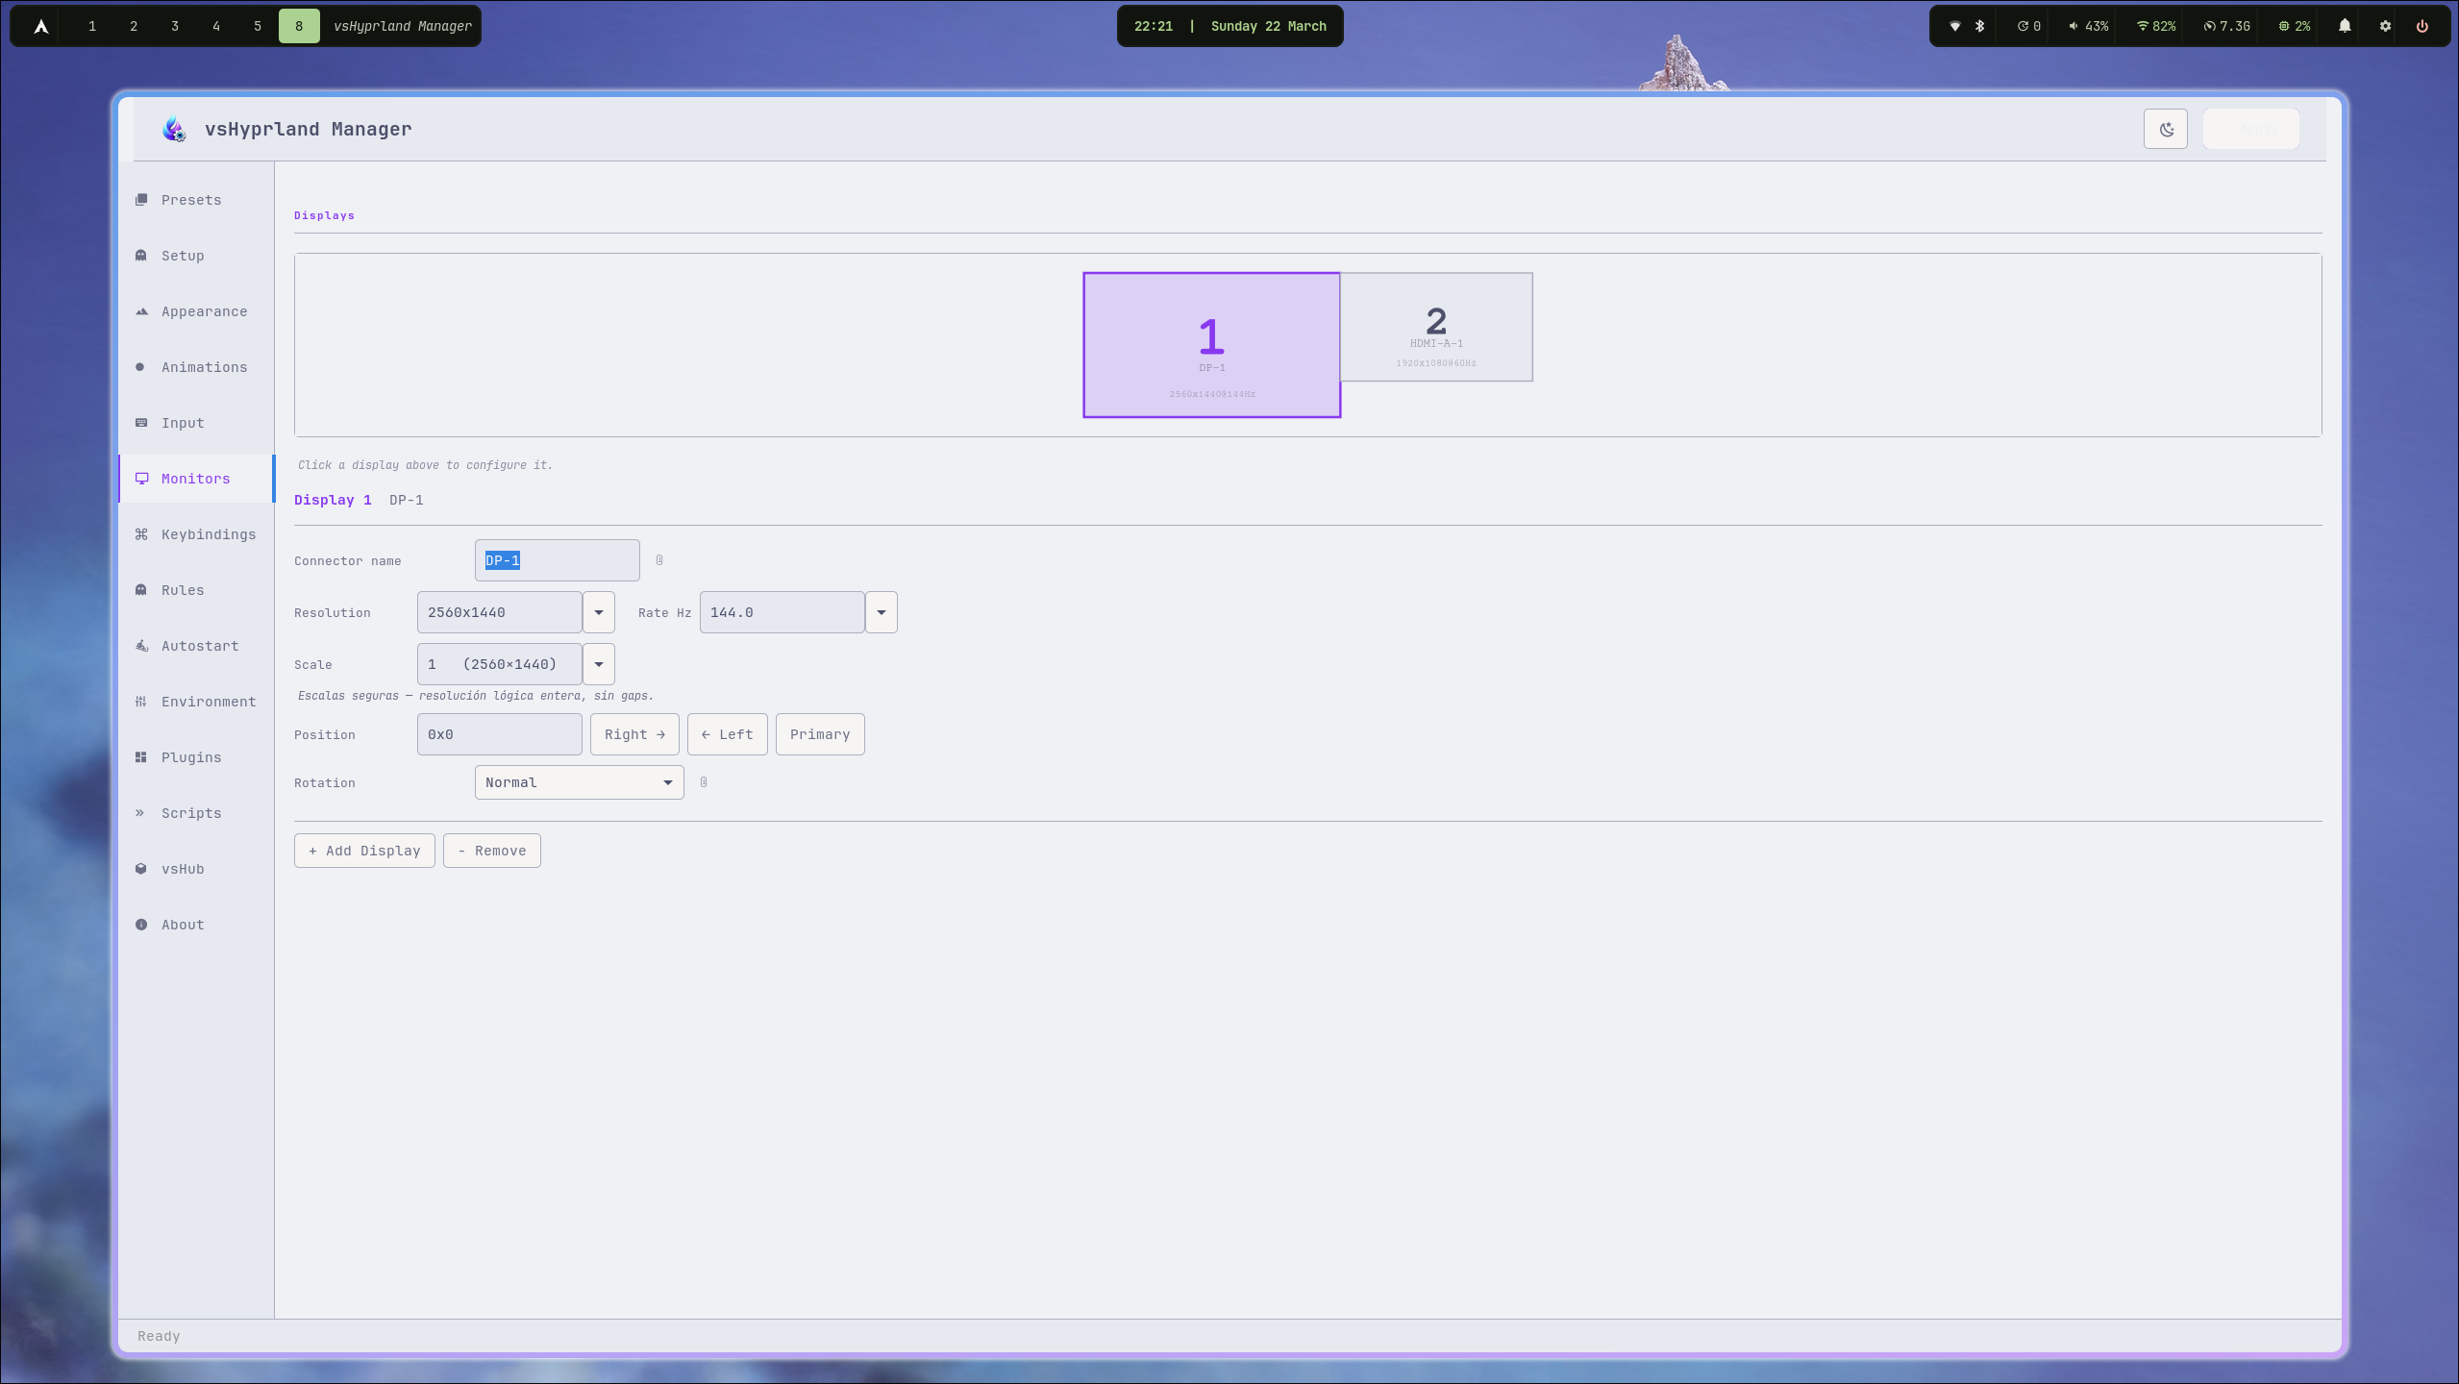This screenshot has width=2459, height=1384.
Task: Open Presets via its stacked-cards icon
Action: point(141,200)
